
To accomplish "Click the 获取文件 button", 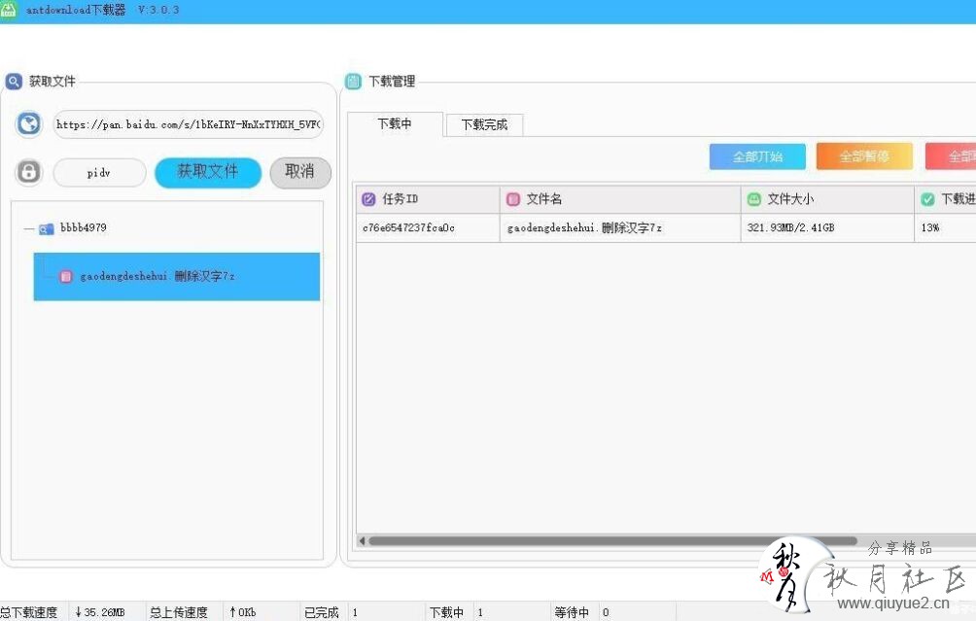I will (208, 172).
